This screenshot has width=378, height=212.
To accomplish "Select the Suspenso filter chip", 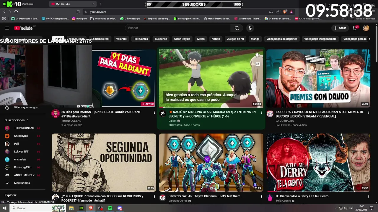I will pyautogui.click(x=161, y=39).
